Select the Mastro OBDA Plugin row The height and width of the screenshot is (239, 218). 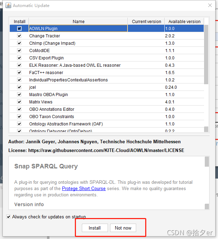[107, 94]
